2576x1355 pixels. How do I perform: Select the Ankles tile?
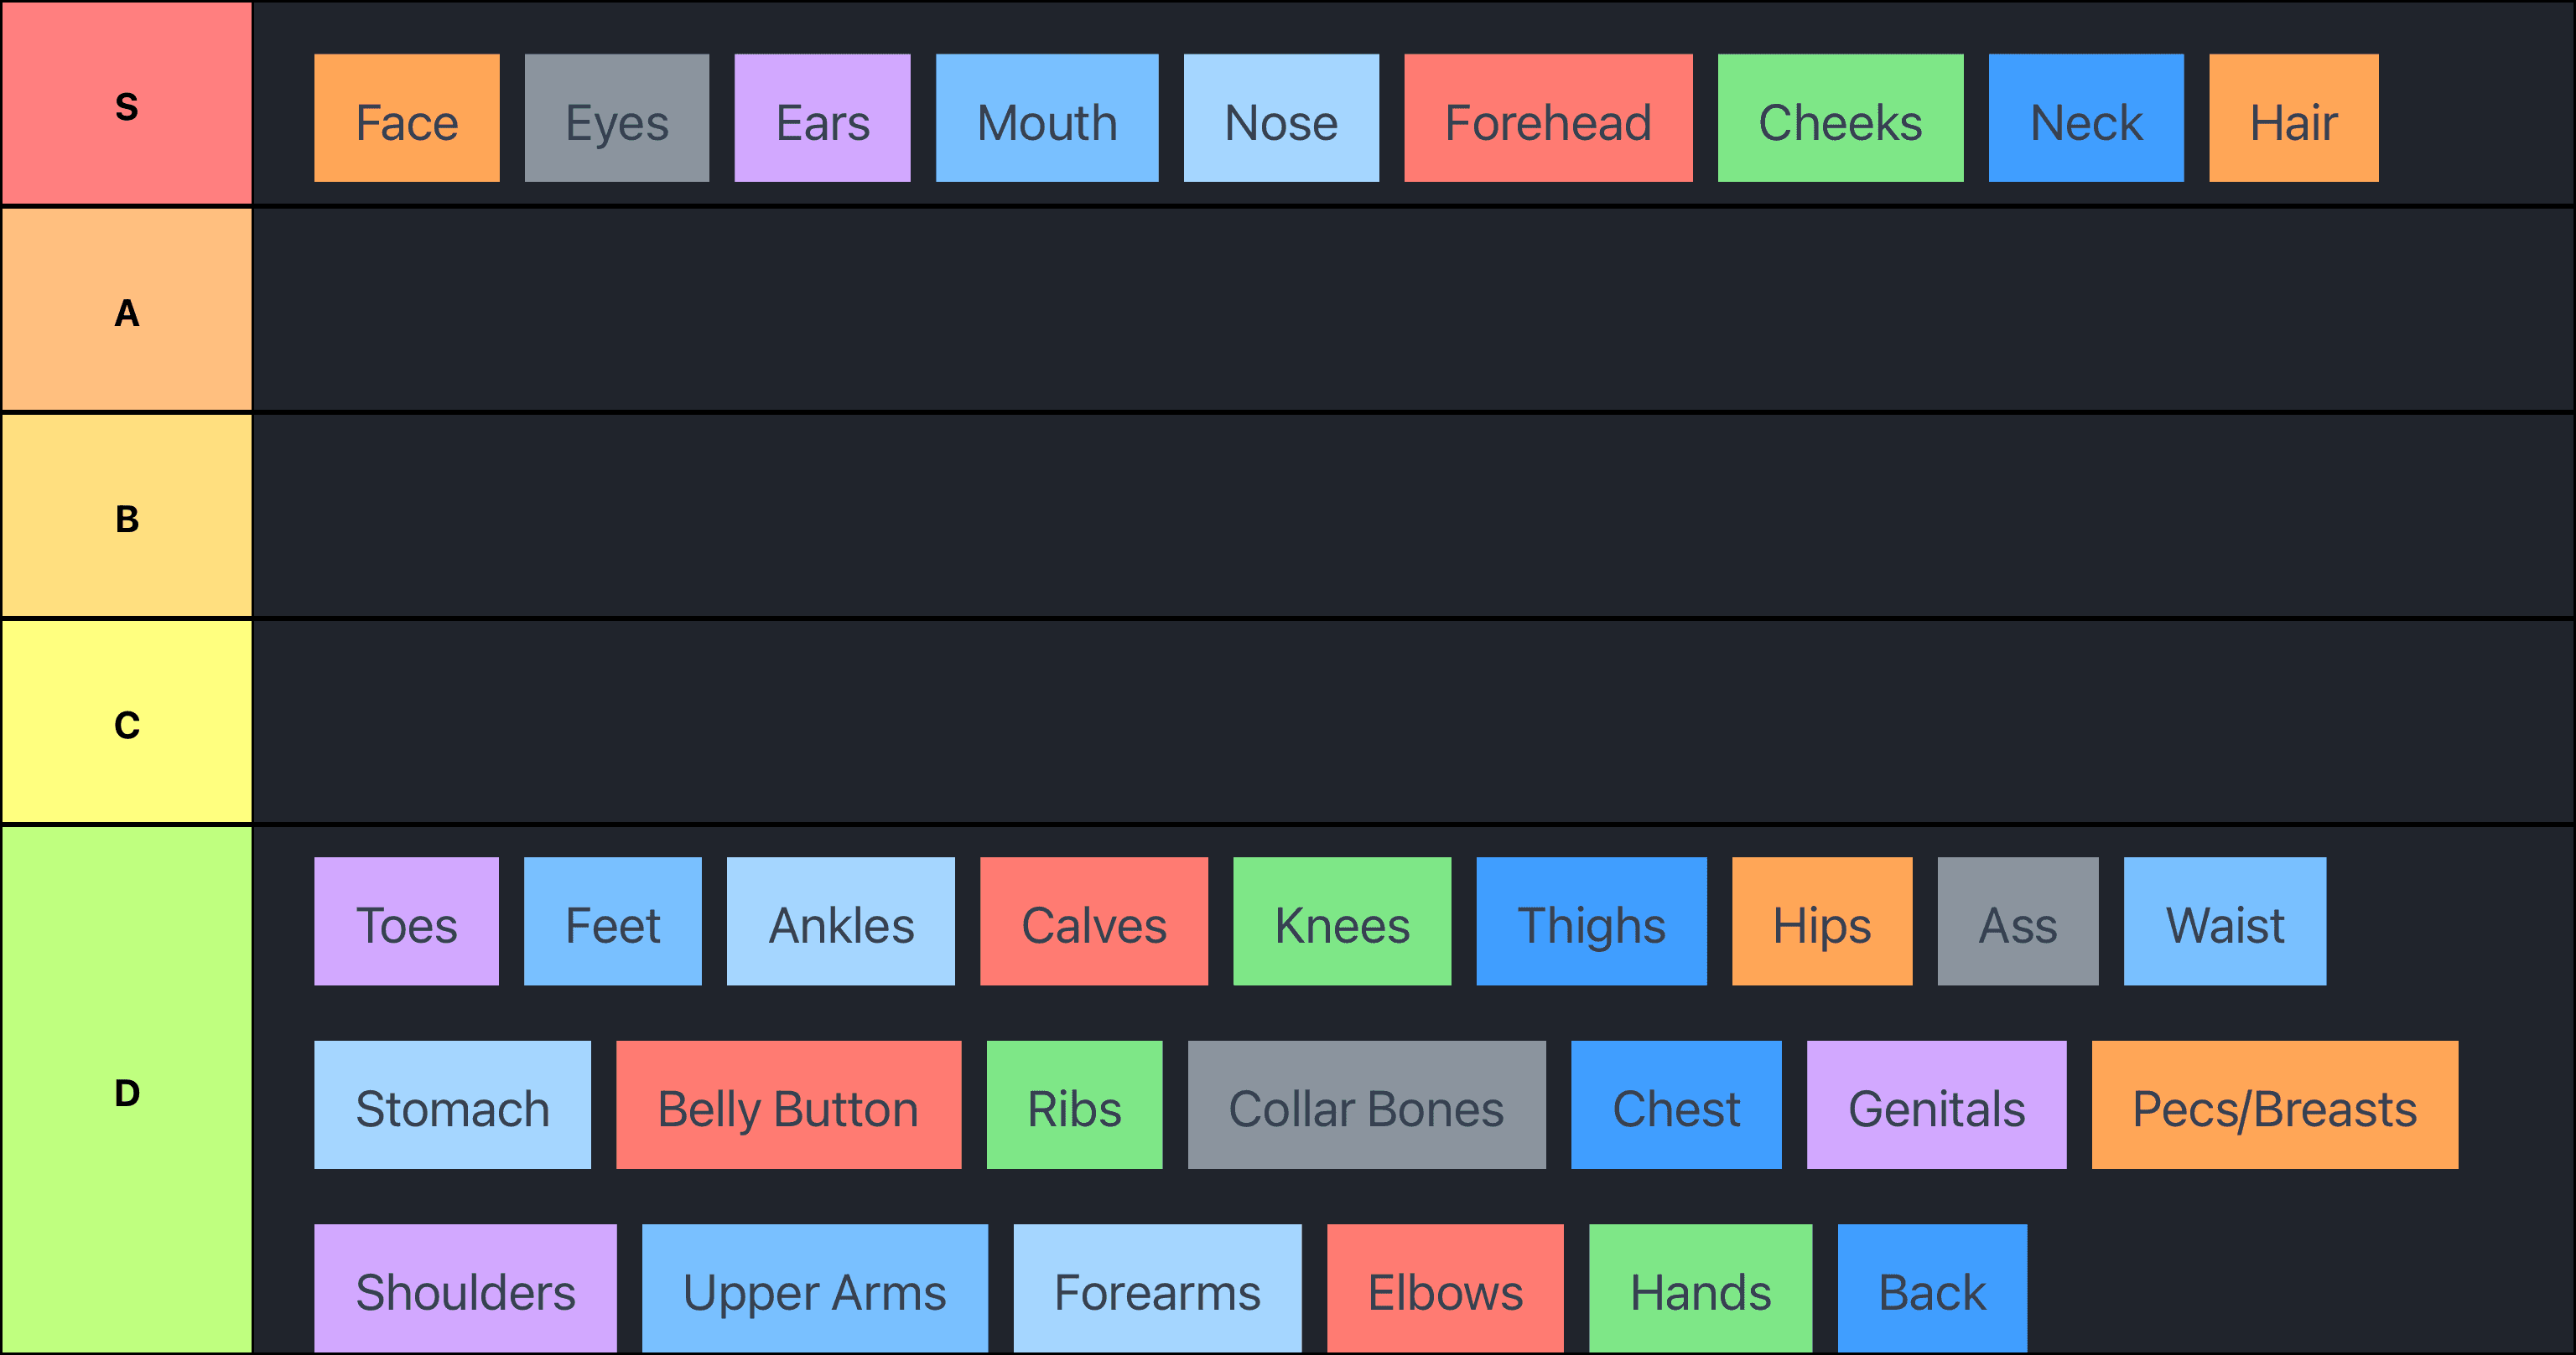[x=840, y=921]
